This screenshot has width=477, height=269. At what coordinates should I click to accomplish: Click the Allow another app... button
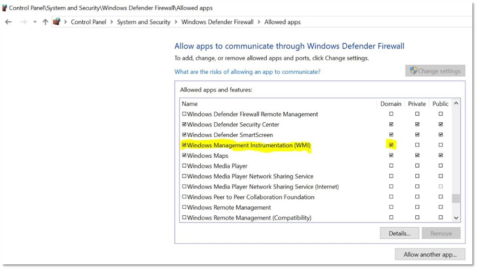tap(430, 254)
